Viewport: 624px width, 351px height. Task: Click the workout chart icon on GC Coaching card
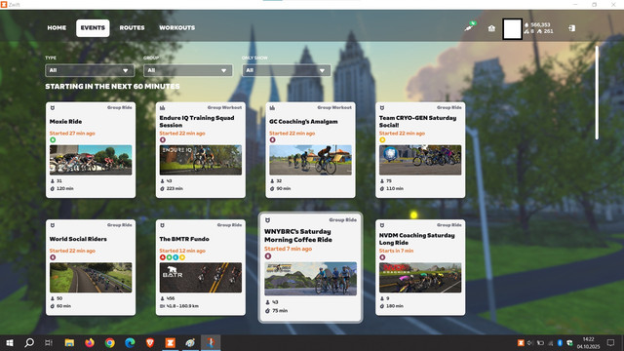(x=272, y=108)
